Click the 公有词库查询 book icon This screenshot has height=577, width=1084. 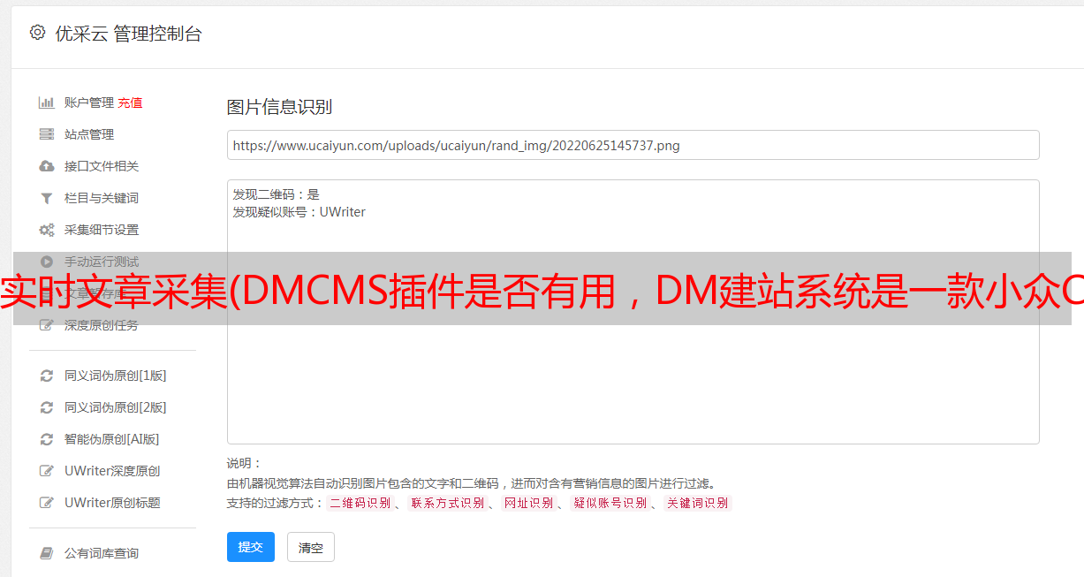coord(47,553)
